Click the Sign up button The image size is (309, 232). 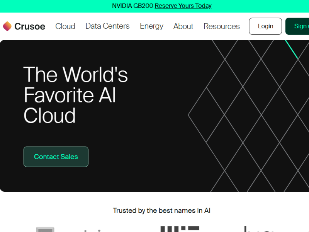point(297,26)
